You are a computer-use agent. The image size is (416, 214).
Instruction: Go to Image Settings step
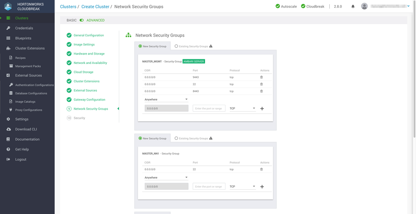click(84, 44)
